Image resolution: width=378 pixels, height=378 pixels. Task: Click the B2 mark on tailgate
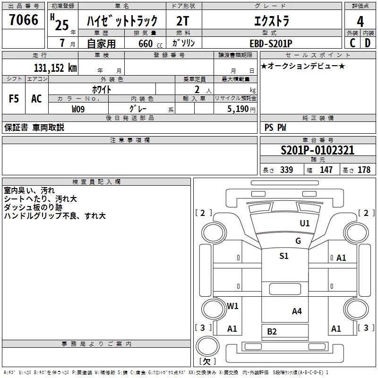[272, 332]
